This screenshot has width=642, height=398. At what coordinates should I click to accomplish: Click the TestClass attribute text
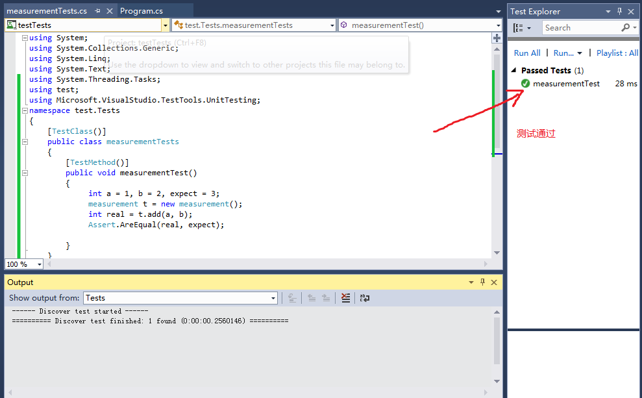pos(72,131)
